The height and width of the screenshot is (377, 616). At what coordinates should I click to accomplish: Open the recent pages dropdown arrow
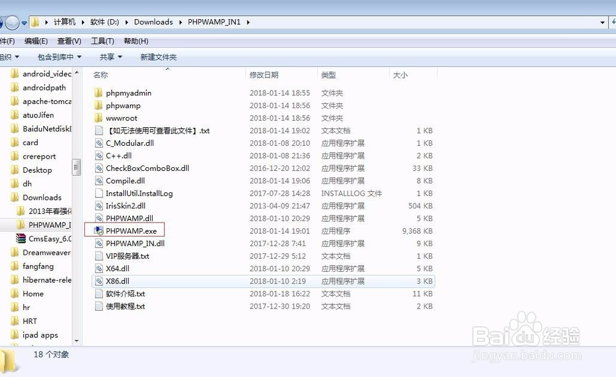pos(25,23)
